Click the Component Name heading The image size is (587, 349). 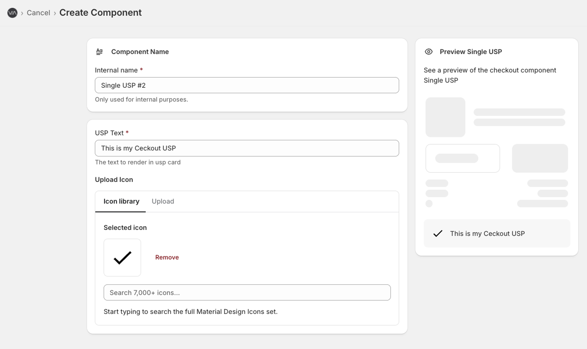pyautogui.click(x=140, y=52)
